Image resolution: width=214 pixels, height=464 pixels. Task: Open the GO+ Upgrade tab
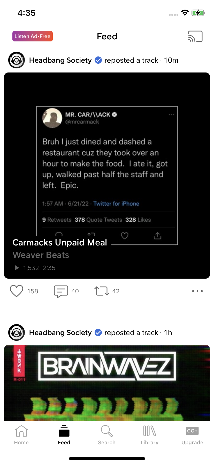192,435
